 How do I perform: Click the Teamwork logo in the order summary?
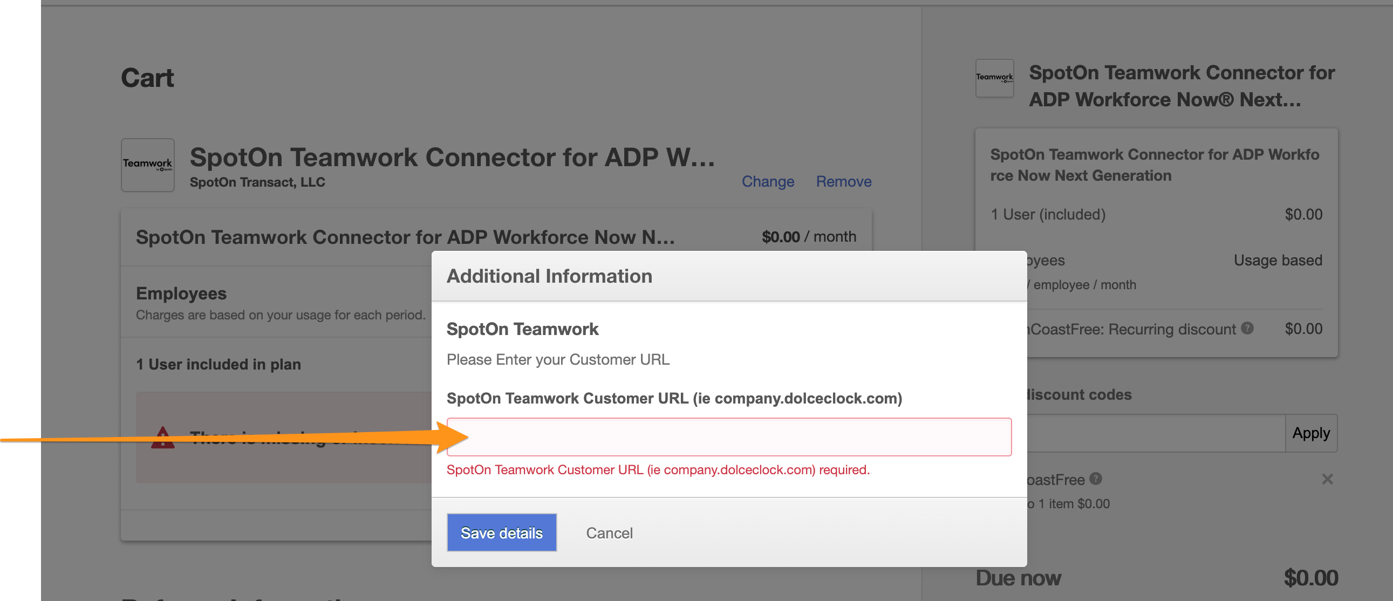(994, 78)
